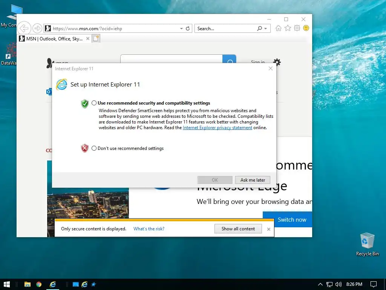Close the Internet Explorer 11 setup dialog
The width and height of the screenshot is (386, 290).
(271, 68)
